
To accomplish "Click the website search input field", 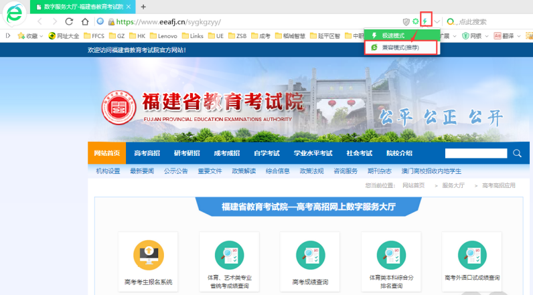I will click(475, 153).
